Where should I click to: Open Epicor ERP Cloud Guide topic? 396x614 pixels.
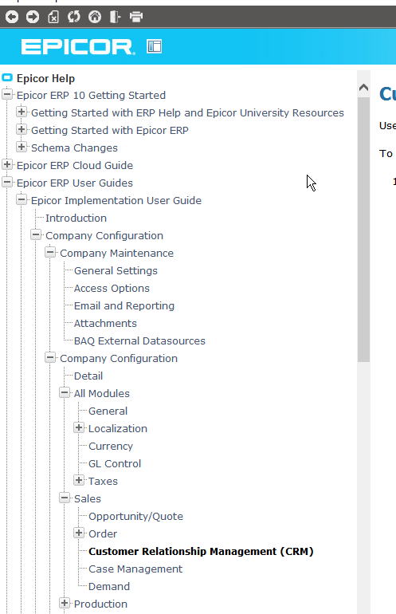[75, 165]
